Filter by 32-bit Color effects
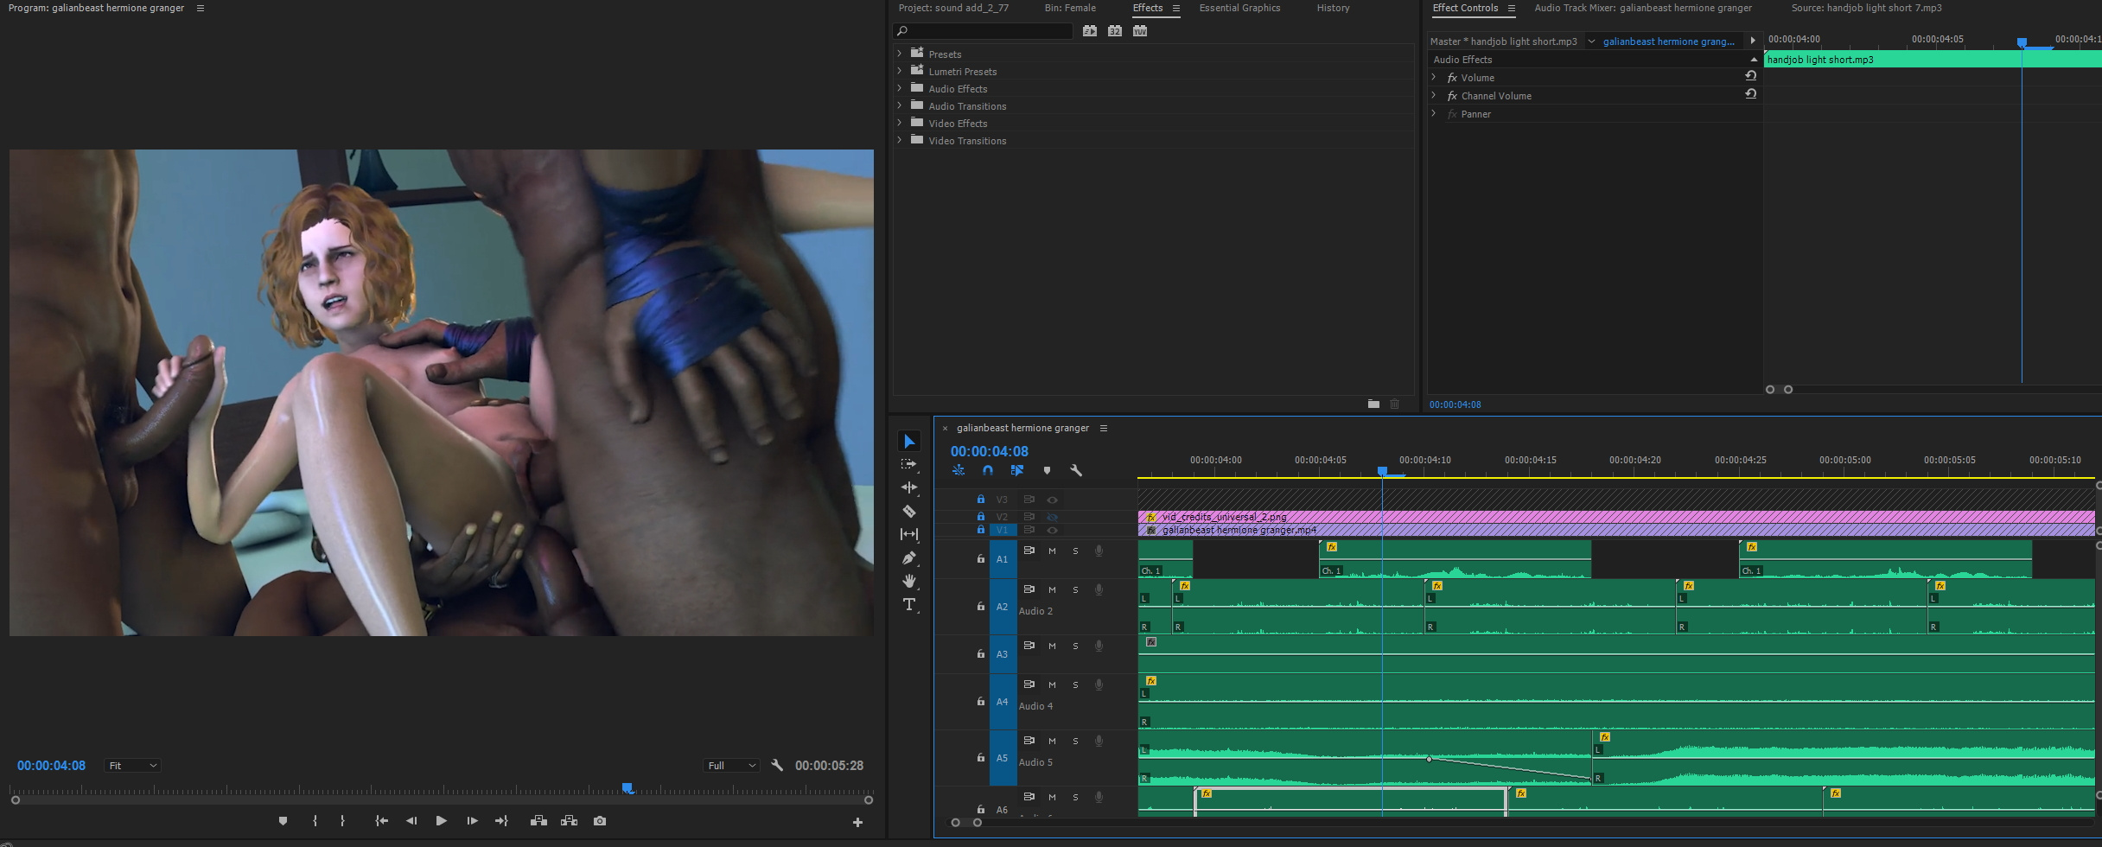 tap(1115, 31)
